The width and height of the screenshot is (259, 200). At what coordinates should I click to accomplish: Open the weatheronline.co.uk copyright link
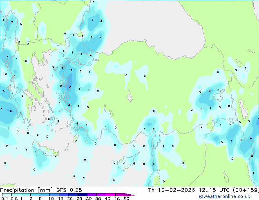point(225,196)
